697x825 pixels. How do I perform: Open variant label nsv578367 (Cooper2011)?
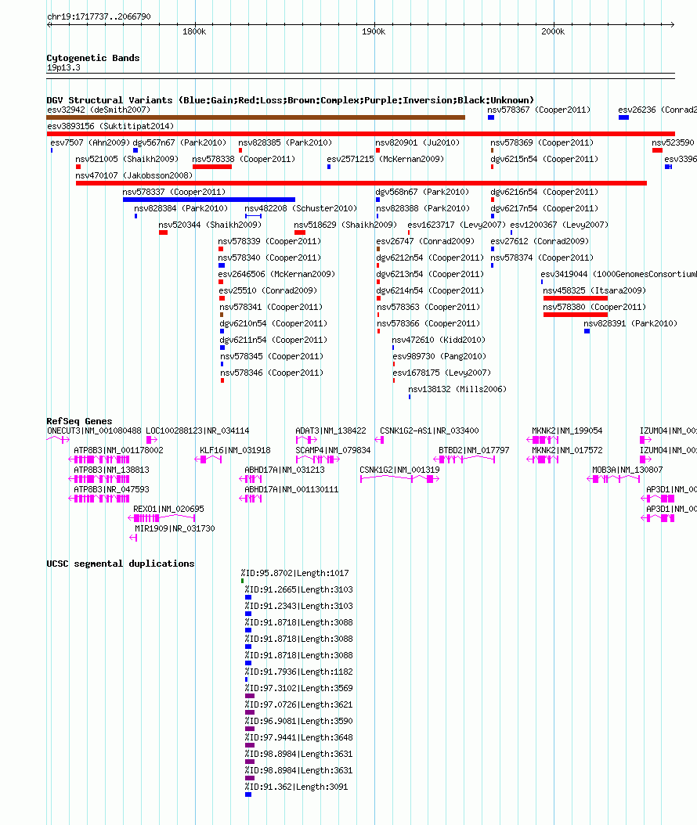539,110
